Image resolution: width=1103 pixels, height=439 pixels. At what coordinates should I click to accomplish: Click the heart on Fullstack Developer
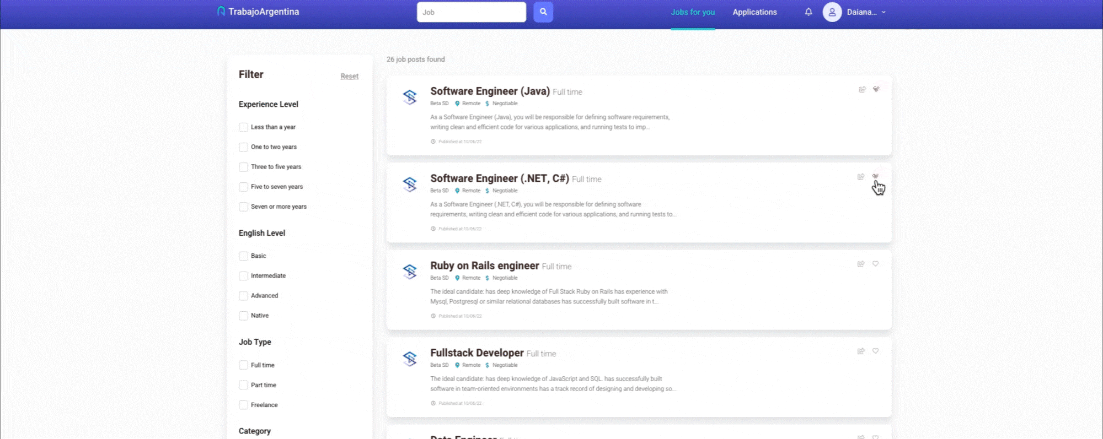875,351
